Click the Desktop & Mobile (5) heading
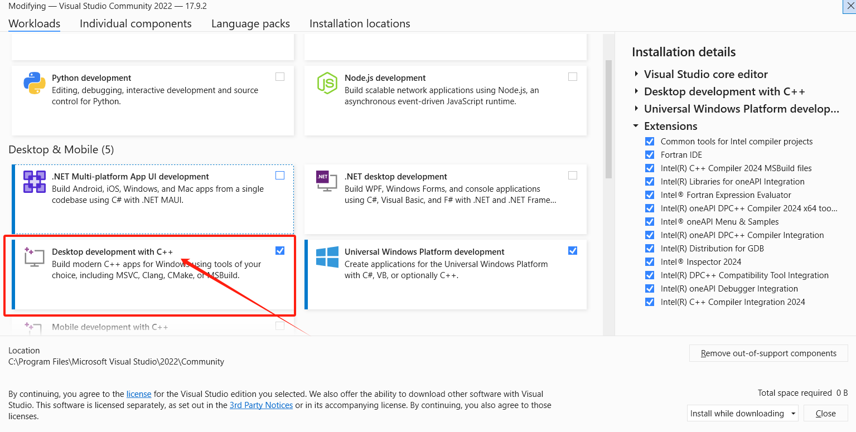856x432 pixels. tap(61, 149)
